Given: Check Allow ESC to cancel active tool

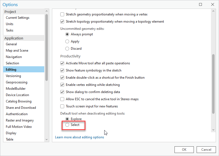Looking at the screenshot, I should coord(62,99).
